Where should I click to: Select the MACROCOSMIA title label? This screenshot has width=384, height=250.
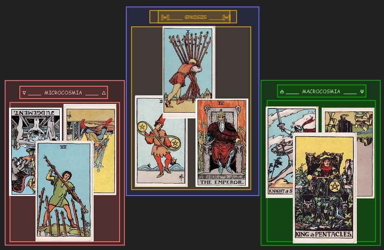click(x=321, y=92)
